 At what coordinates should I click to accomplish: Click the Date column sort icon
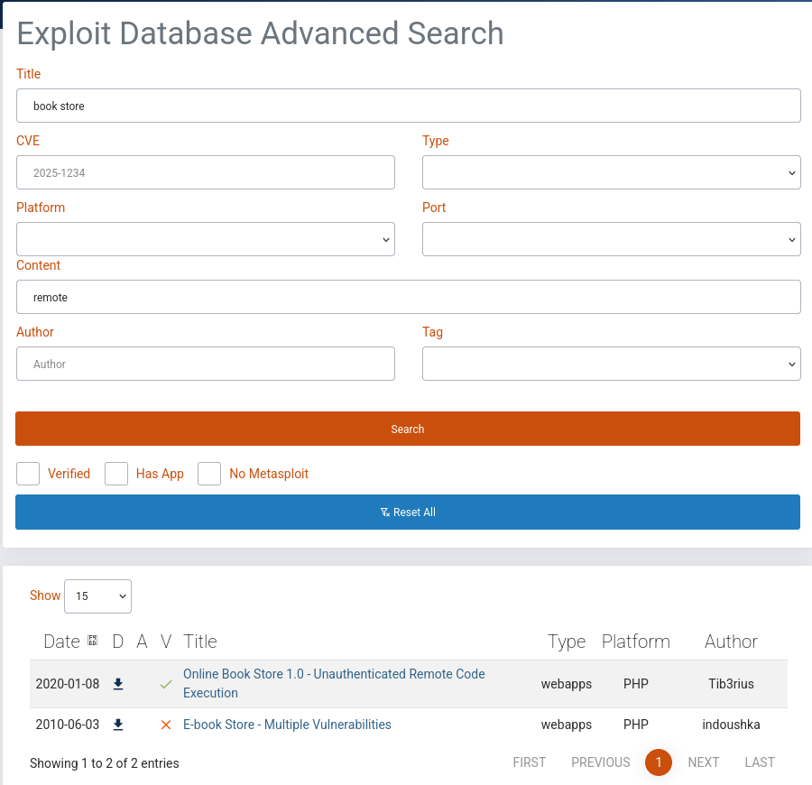click(x=93, y=641)
